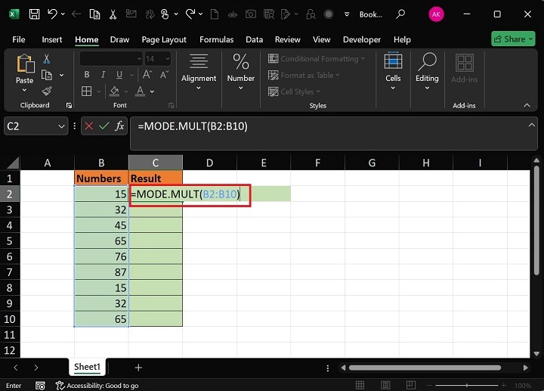This screenshot has height=391, width=544.
Task: Click the zoom in plus button
Action: [x=504, y=386]
